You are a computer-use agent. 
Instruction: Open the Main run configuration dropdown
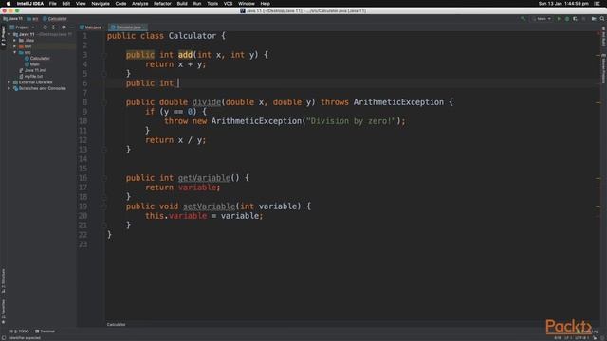pyautogui.click(x=542, y=19)
